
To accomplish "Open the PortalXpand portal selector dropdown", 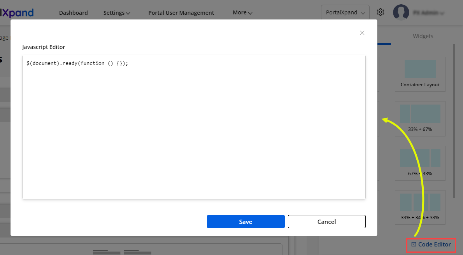I will 345,12.
